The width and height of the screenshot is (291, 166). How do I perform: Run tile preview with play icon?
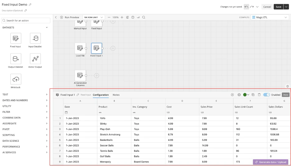[232, 95]
